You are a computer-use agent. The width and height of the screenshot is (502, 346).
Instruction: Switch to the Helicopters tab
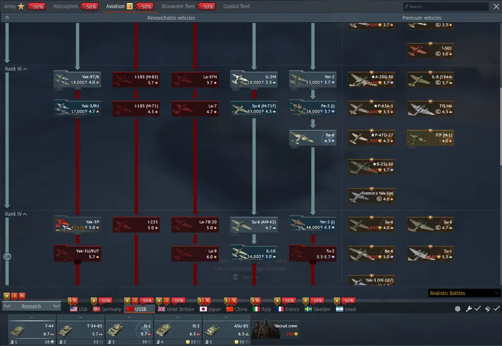66,6
